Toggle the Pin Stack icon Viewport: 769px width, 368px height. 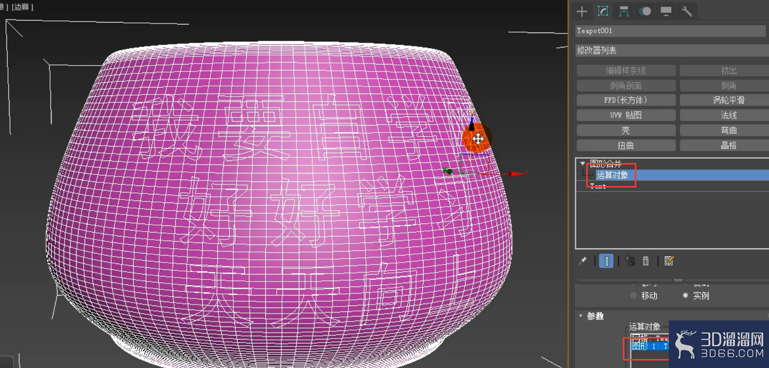pos(583,261)
